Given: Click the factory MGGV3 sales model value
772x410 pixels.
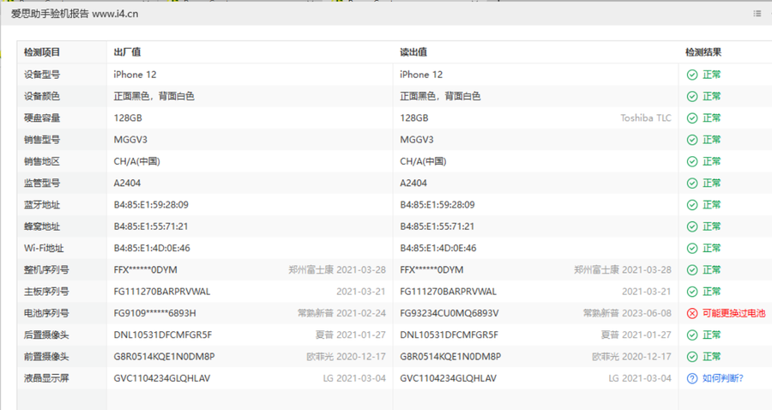Looking at the screenshot, I should point(130,140).
